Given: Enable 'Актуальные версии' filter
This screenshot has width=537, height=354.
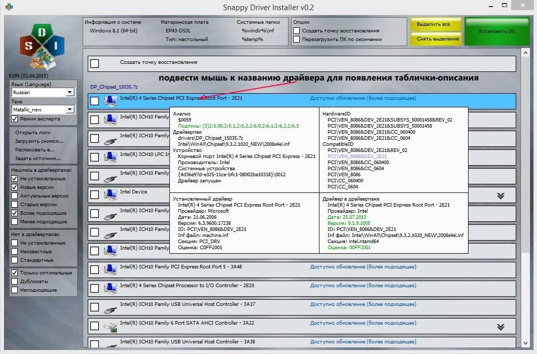Looking at the screenshot, I should click(x=14, y=195).
